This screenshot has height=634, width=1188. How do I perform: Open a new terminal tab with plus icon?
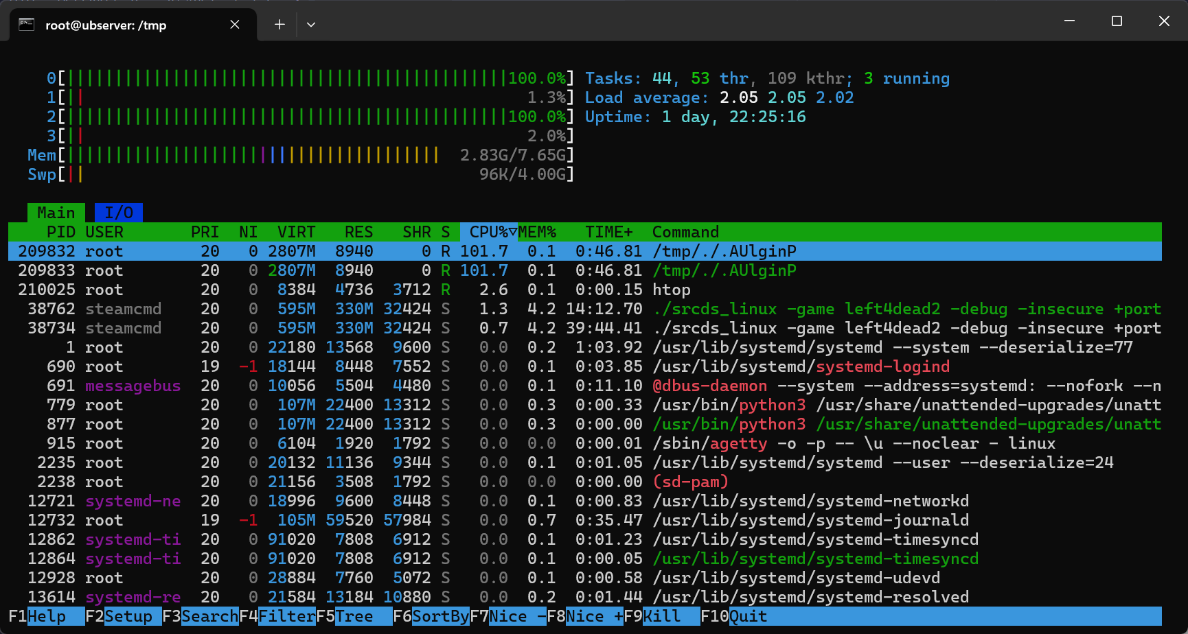(x=279, y=25)
